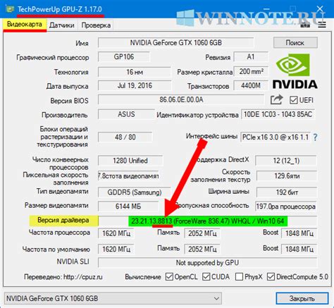Click the name field NVIDIA GeForce GTX 1060 6GB
The width and height of the screenshot is (334, 308).
pyautogui.click(x=175, y=43)
